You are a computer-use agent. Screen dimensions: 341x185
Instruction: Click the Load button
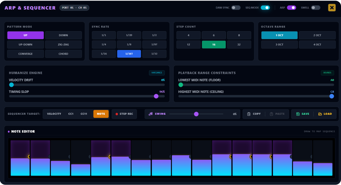[x=325, y=114]
